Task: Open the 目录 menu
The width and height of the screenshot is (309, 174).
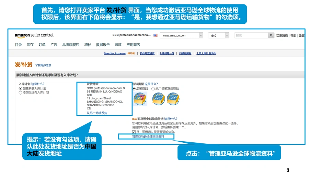Action: 19,45
